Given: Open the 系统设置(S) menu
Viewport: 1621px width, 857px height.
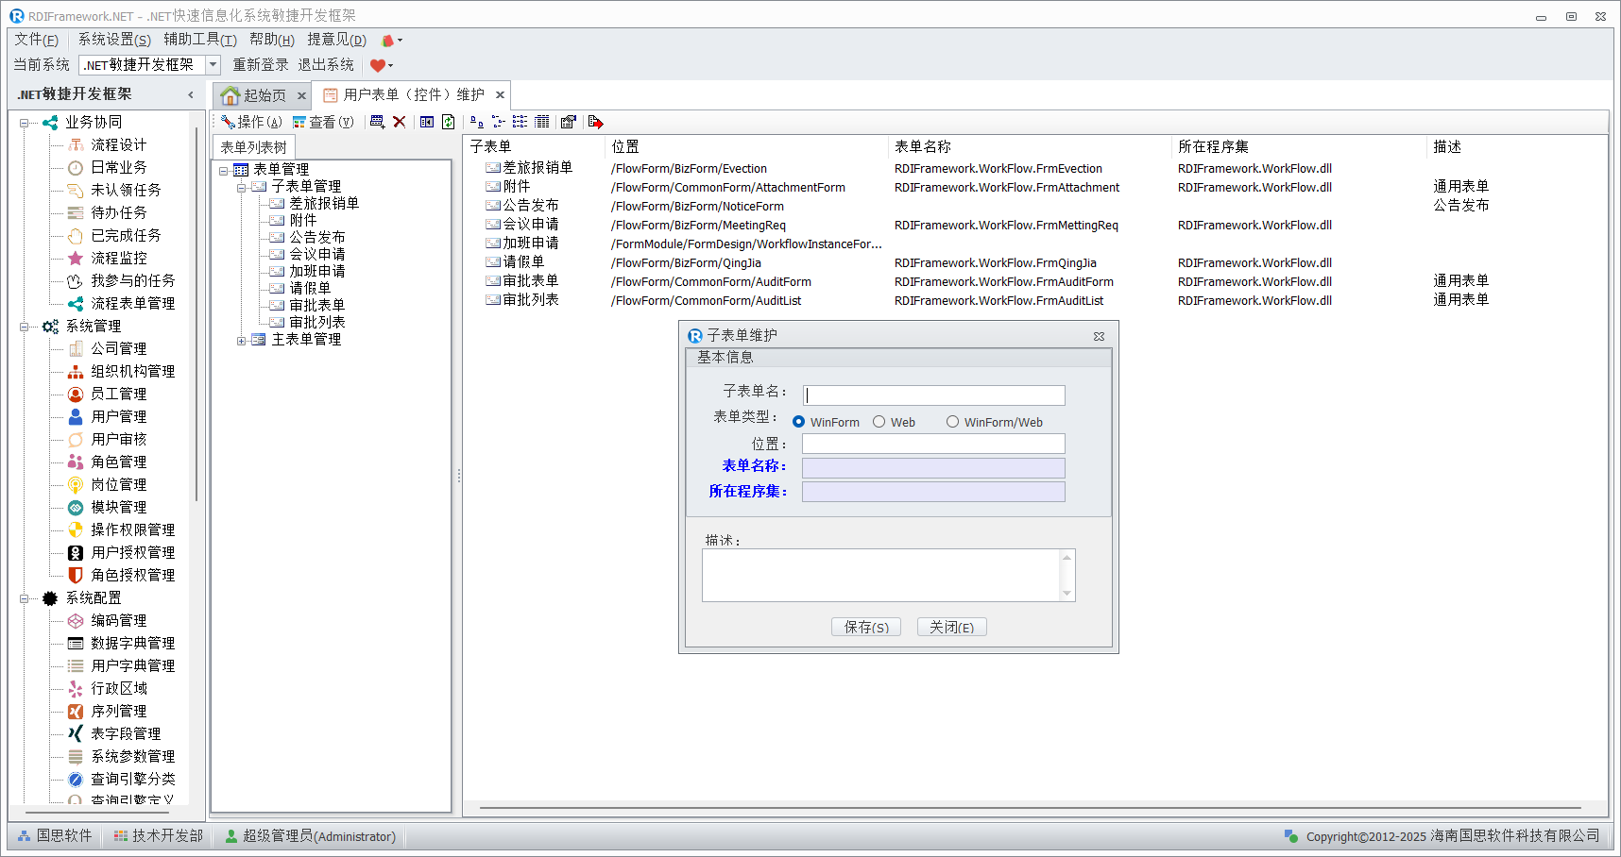Looking at the screenshot, I should [113, 40].
